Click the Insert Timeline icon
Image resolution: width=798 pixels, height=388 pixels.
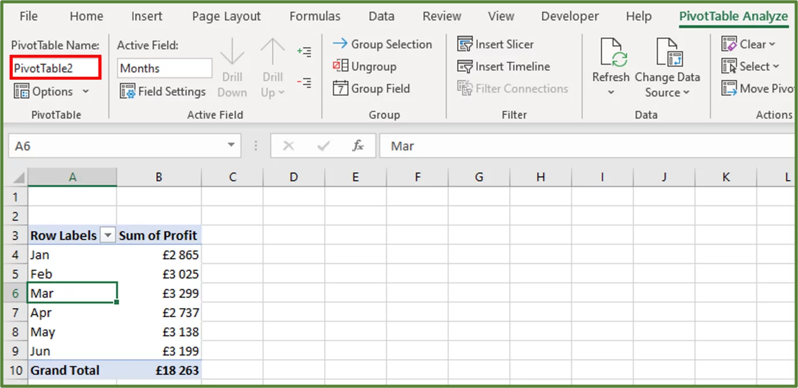465,66
